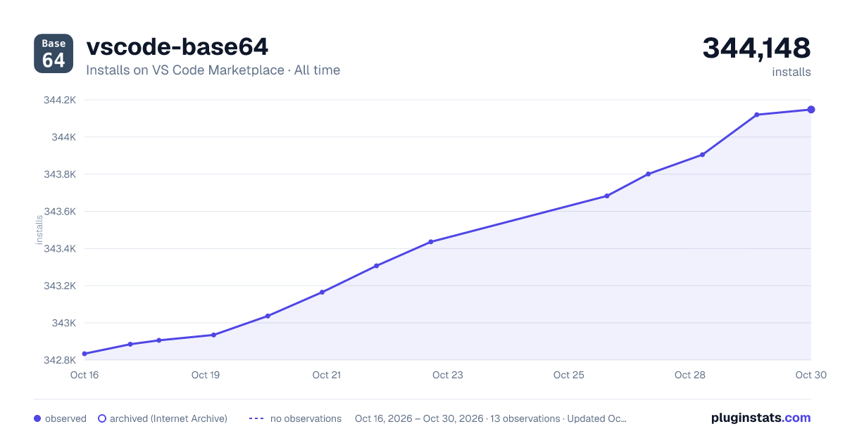The image size is (845, 443).
Task: Click the final highlighted data point on Oct 30
Action: click(811, 109)
